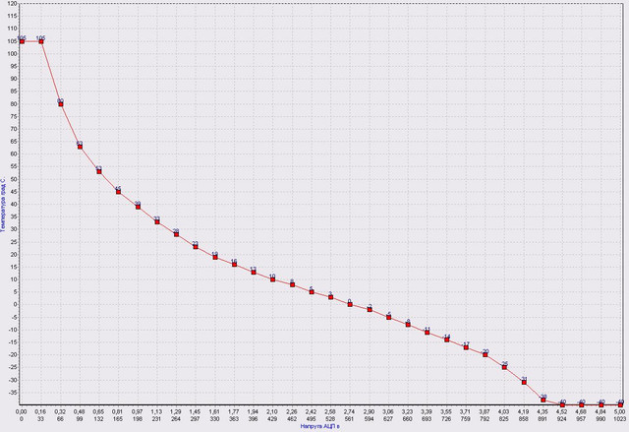Pick the -25 degree red point

[x=504, y=367]
